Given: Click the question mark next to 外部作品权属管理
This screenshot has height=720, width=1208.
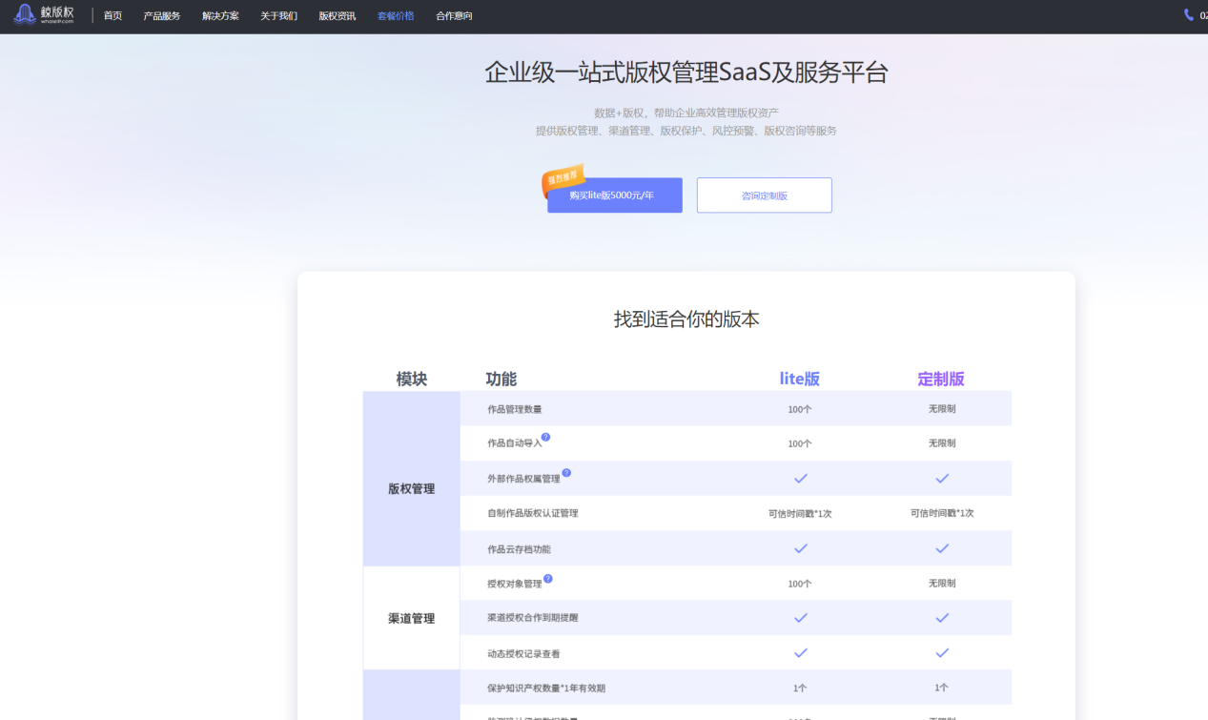Looking at the screenshot, I should coord(566,473).
